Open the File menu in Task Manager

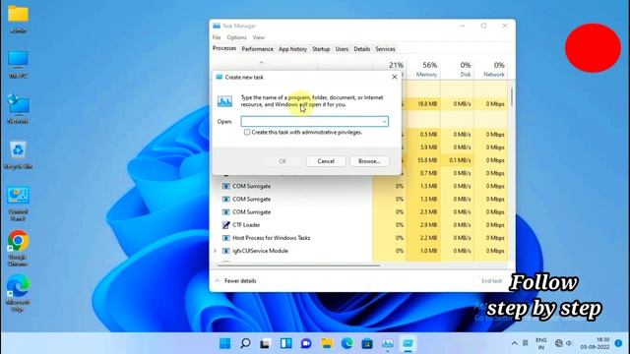217,37
